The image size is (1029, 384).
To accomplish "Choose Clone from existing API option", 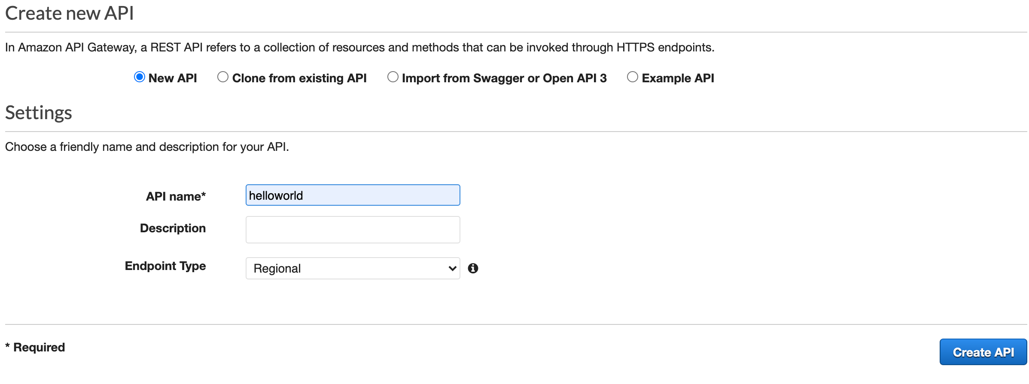I will click(222, 77).
